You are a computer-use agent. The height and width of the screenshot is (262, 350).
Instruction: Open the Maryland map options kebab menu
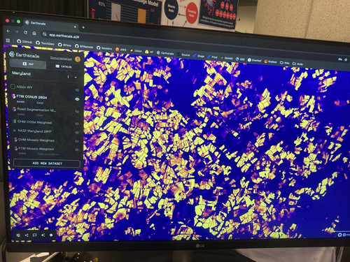[x=68, y=77]
